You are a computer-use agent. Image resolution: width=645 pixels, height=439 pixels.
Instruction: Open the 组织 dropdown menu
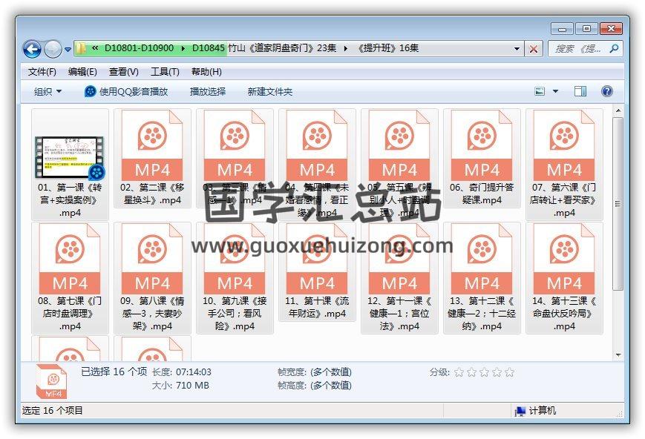[48, 92]
